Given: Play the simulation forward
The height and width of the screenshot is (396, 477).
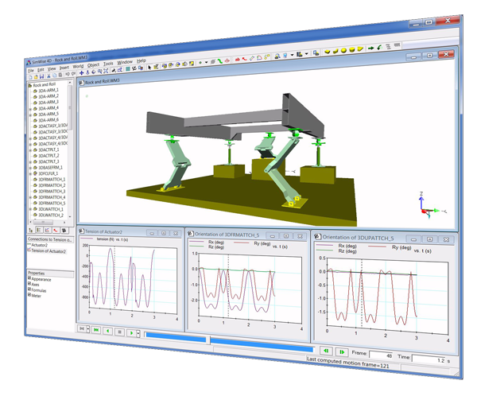Looking at the screenshot, I should coord(130,333).
